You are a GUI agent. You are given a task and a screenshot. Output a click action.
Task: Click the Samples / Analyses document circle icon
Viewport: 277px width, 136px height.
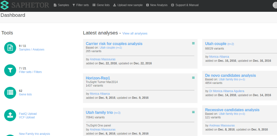point(10,48)
